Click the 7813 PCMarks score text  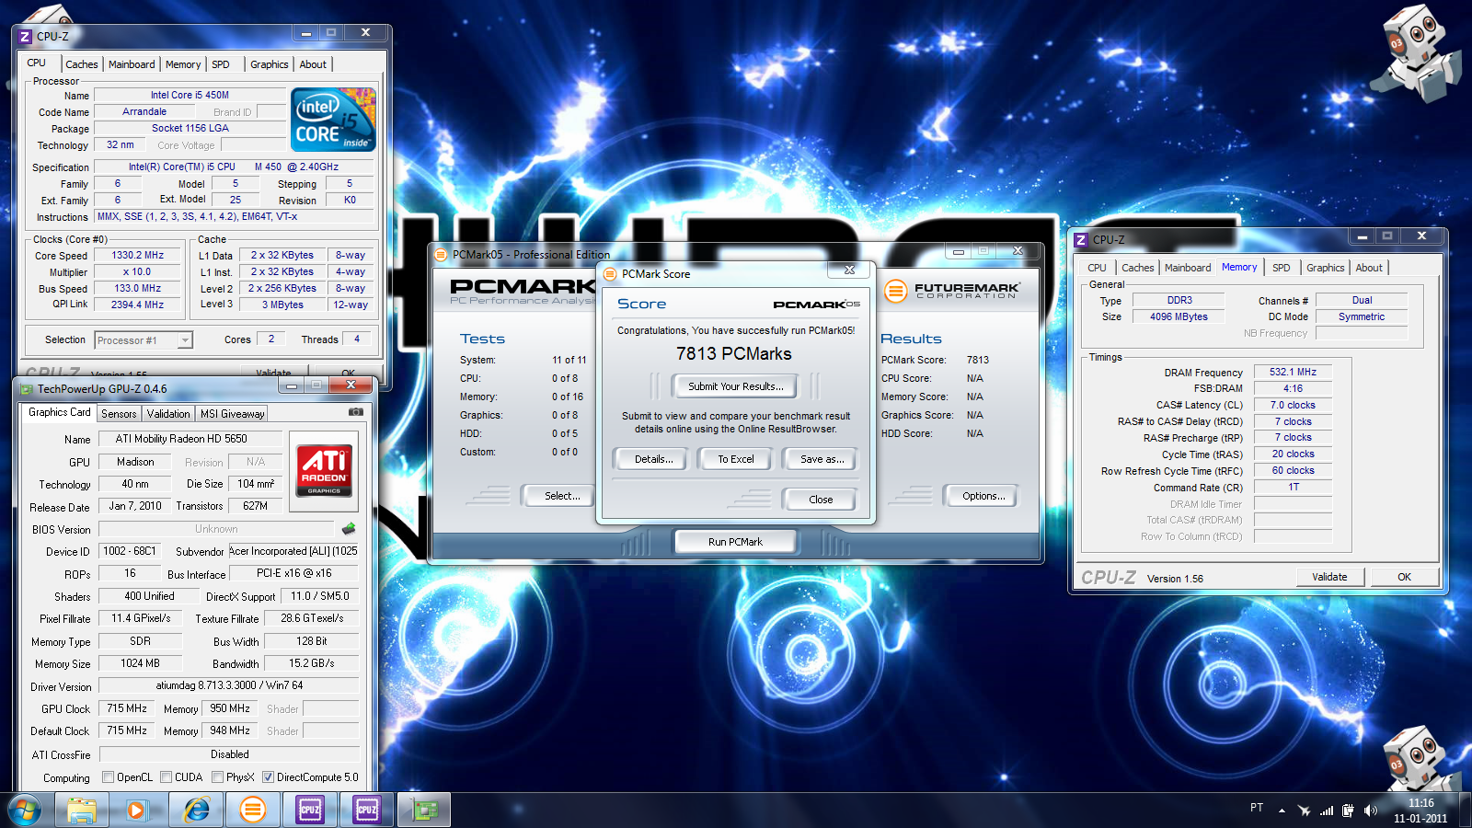pyautogui.click(x=734, y=353)
